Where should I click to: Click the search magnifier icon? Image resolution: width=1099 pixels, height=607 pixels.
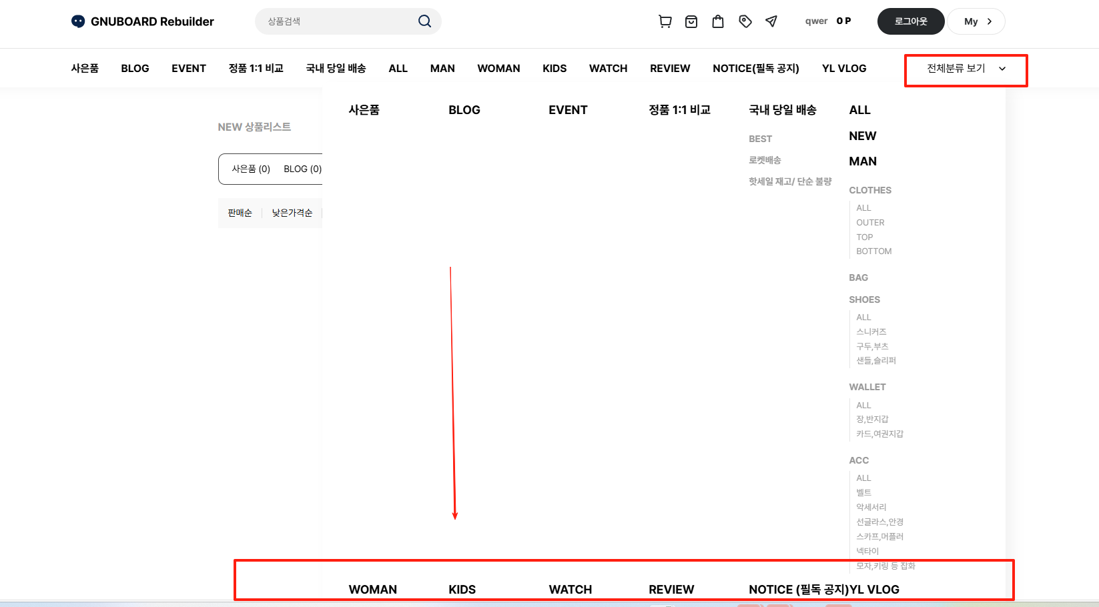424,21
